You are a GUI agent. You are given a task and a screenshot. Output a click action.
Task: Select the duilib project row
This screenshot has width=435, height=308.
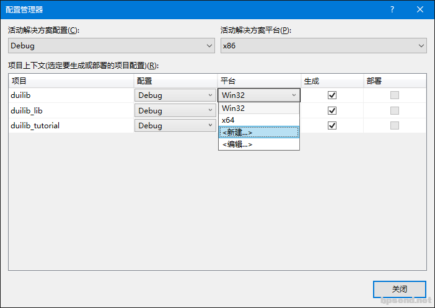68,95
